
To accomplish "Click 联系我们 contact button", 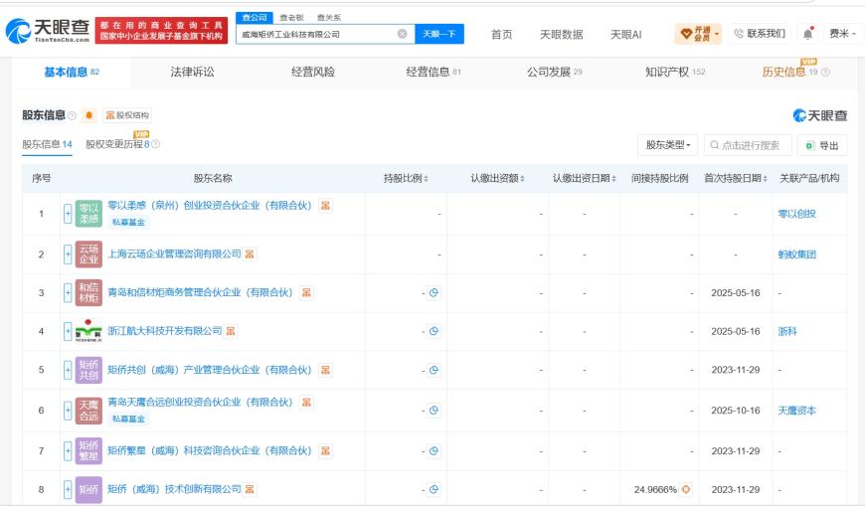I will 760,34.
